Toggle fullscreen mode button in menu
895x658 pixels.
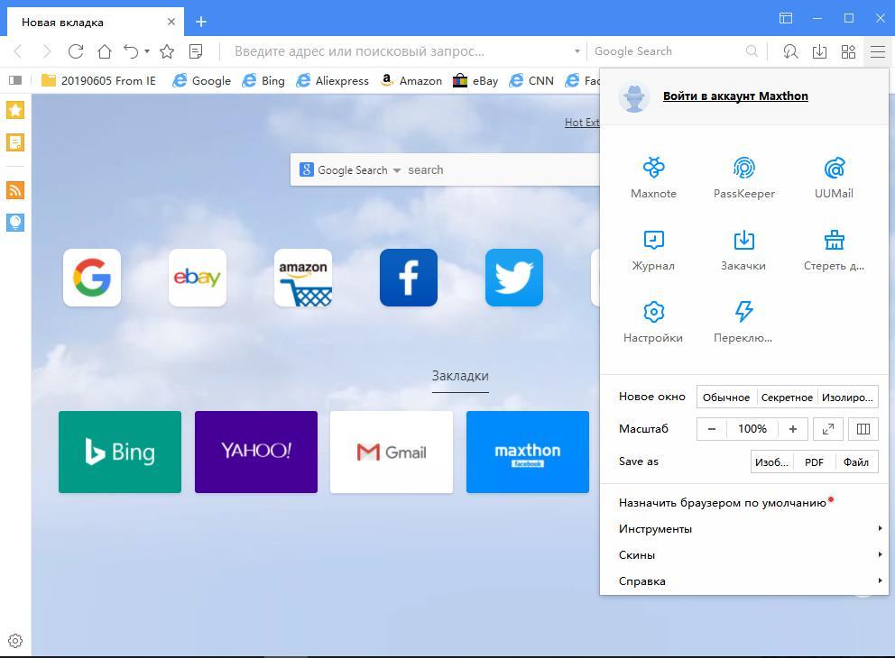828,429
